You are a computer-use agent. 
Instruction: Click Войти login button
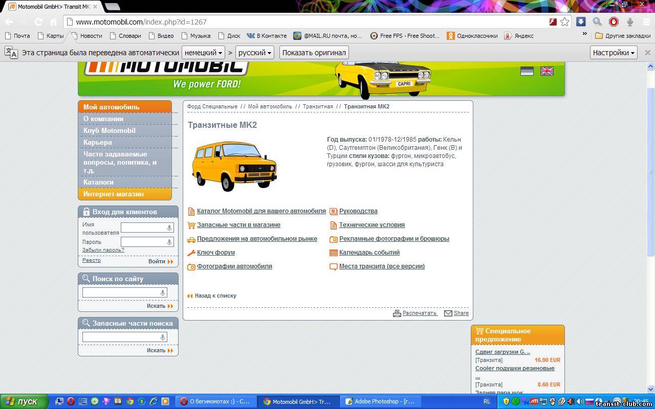pos(161,261)
